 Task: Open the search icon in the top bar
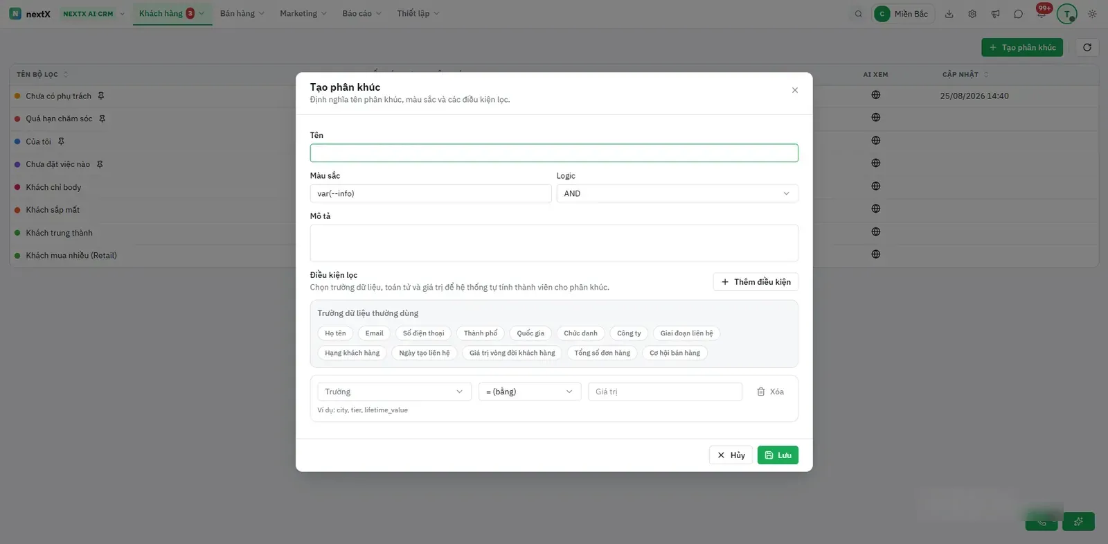[859, 14]
